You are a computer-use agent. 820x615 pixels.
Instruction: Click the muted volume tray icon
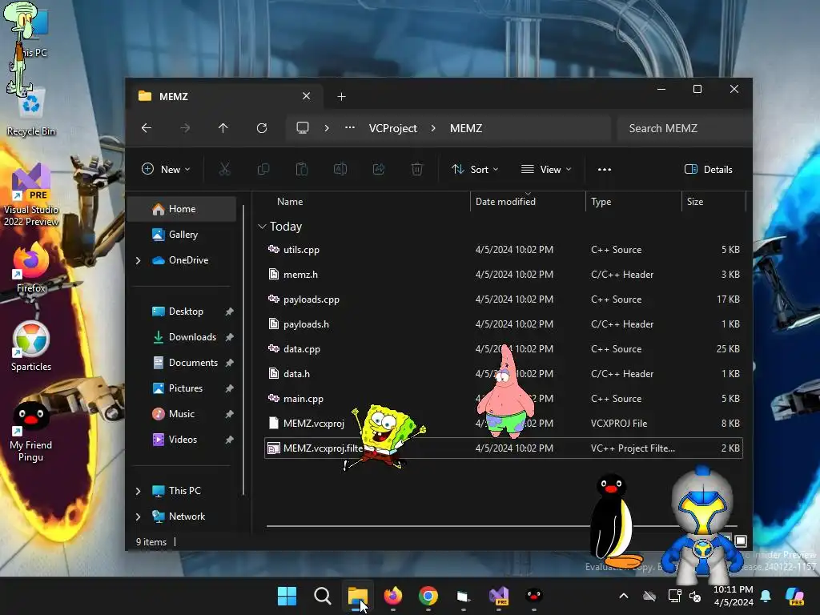click(695, 596)
